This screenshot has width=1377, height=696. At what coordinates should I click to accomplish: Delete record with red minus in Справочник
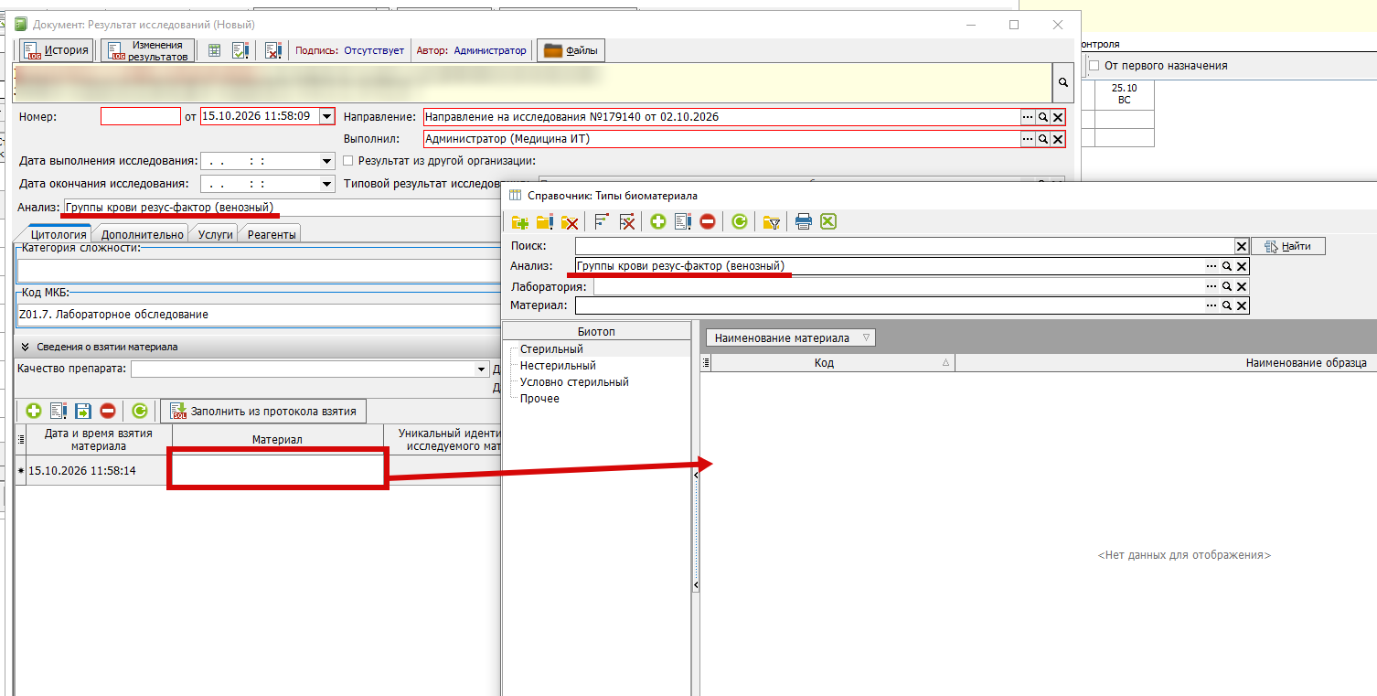coord(708,221)
